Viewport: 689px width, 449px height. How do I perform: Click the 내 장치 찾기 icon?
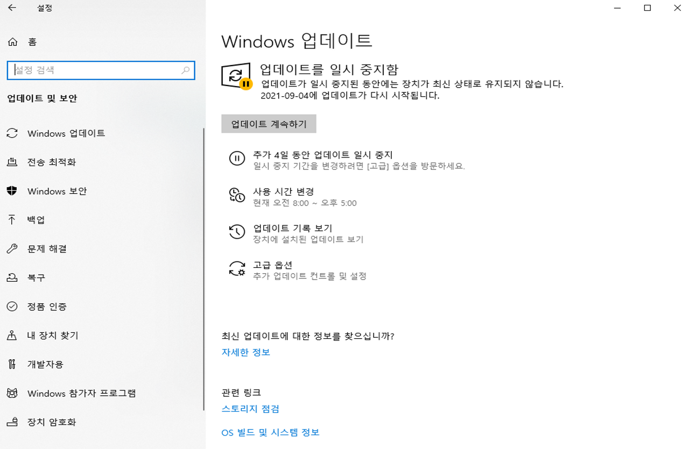(12, 336)
